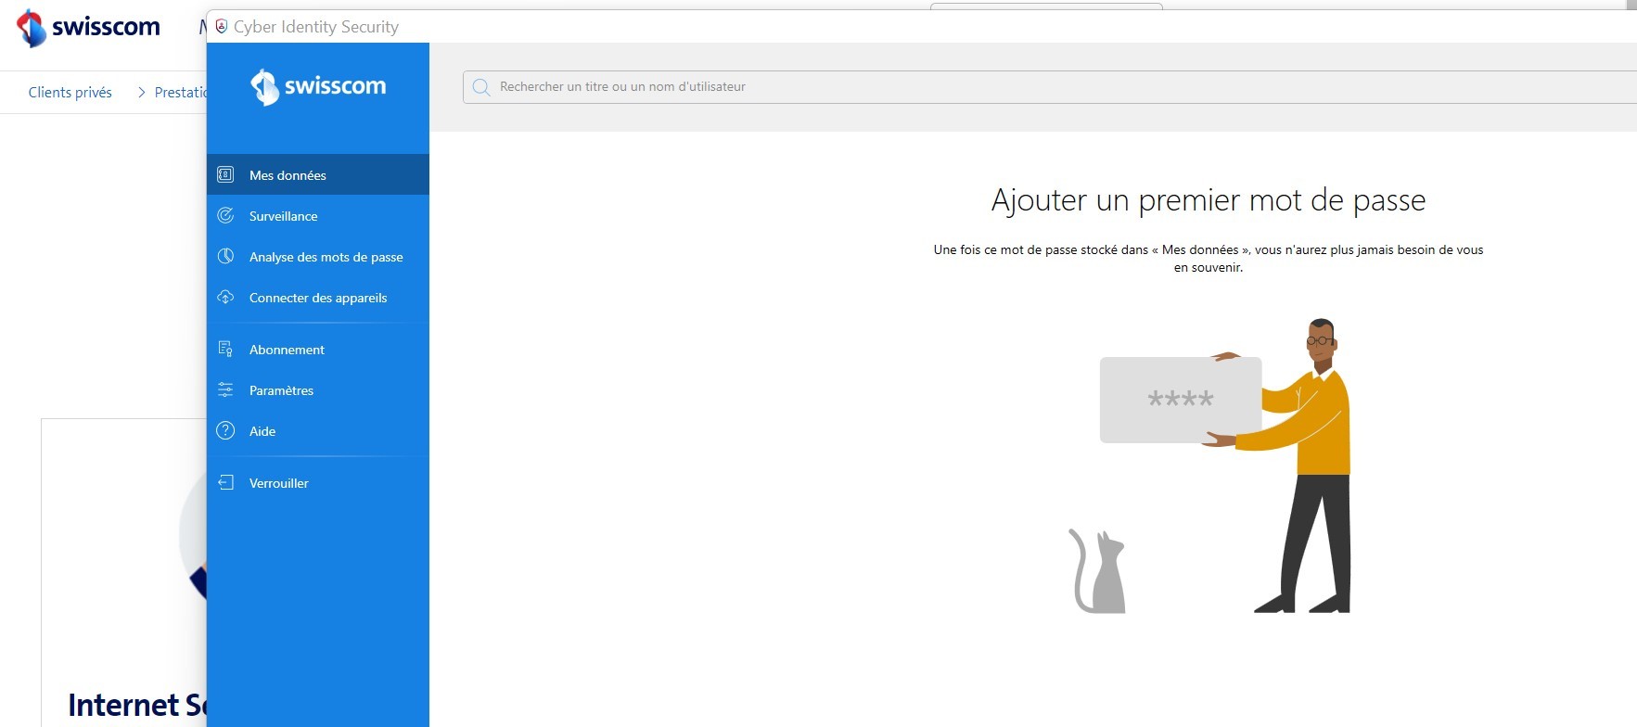Image resolution: width=1637 pixels, height=727 pixels.
Task: Click the Mes données vault icon
Action: (225, 174)
